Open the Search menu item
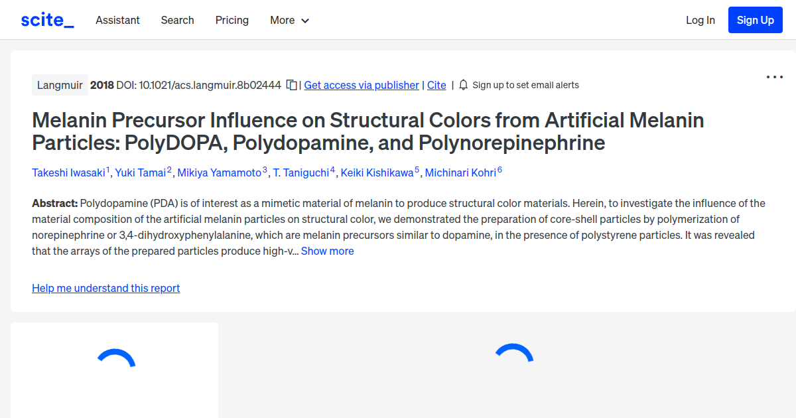796x418 pixels. [x=177, y=20]
